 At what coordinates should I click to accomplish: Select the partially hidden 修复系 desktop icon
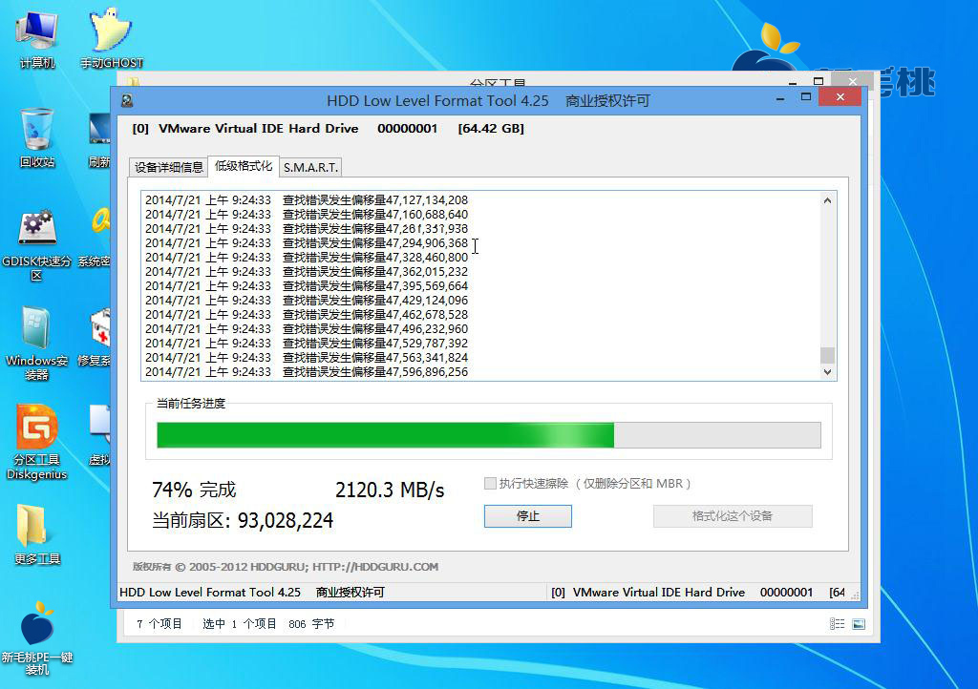click(96, 337)
